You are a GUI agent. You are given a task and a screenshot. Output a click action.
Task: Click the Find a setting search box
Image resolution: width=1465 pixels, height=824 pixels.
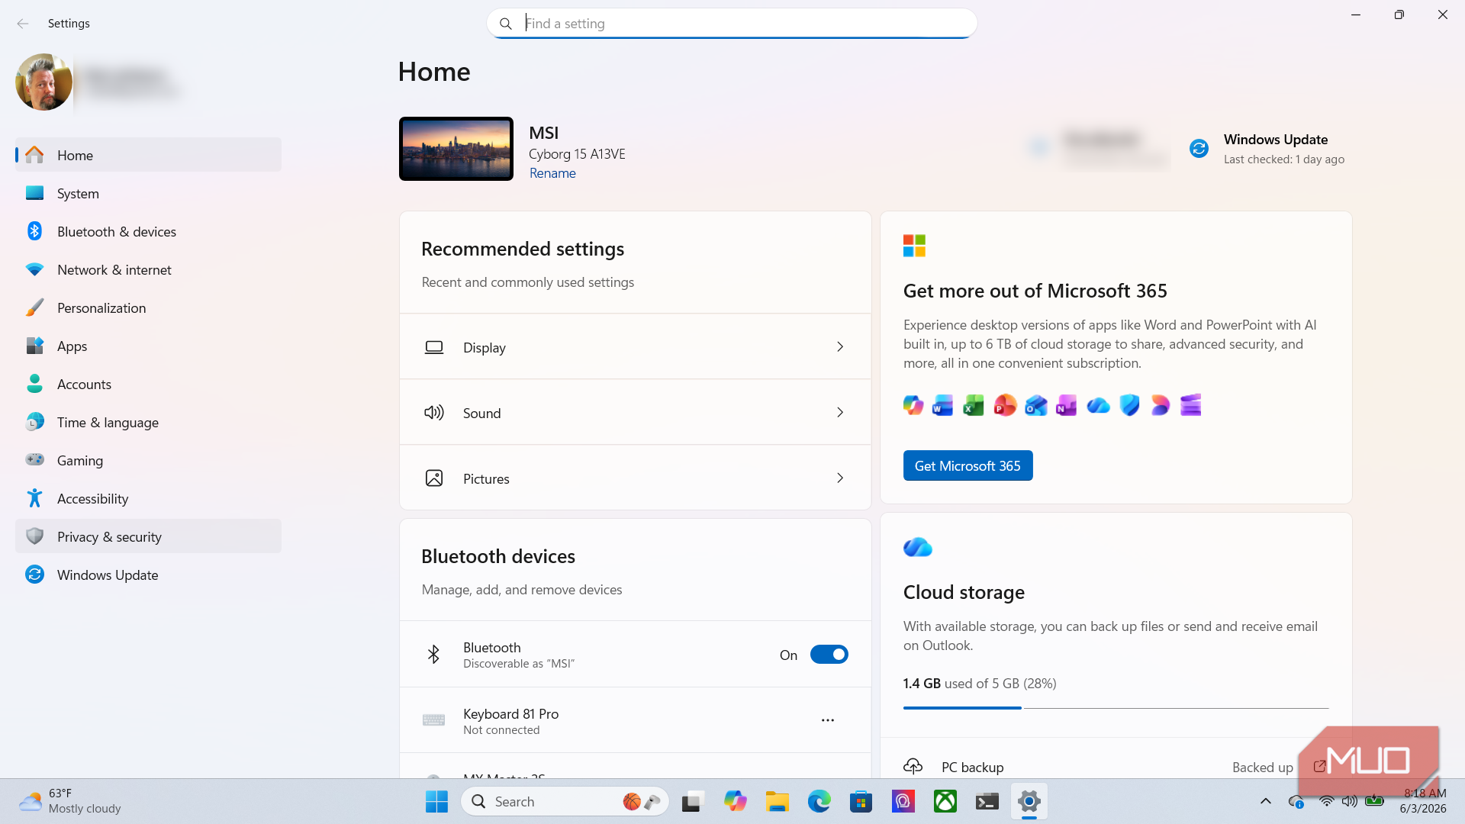point(732,24)
